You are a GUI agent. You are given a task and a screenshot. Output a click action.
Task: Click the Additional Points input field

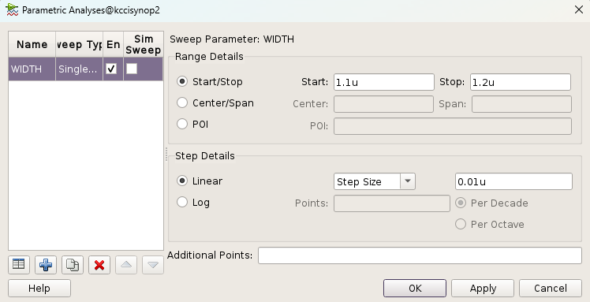[x=420, y=255]
